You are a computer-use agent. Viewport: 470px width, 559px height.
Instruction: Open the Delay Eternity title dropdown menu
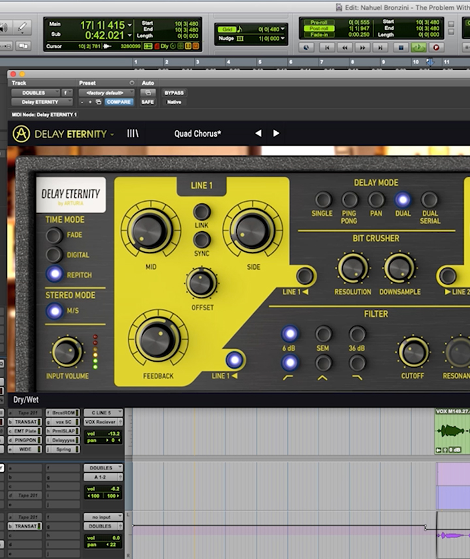[112, 135]
